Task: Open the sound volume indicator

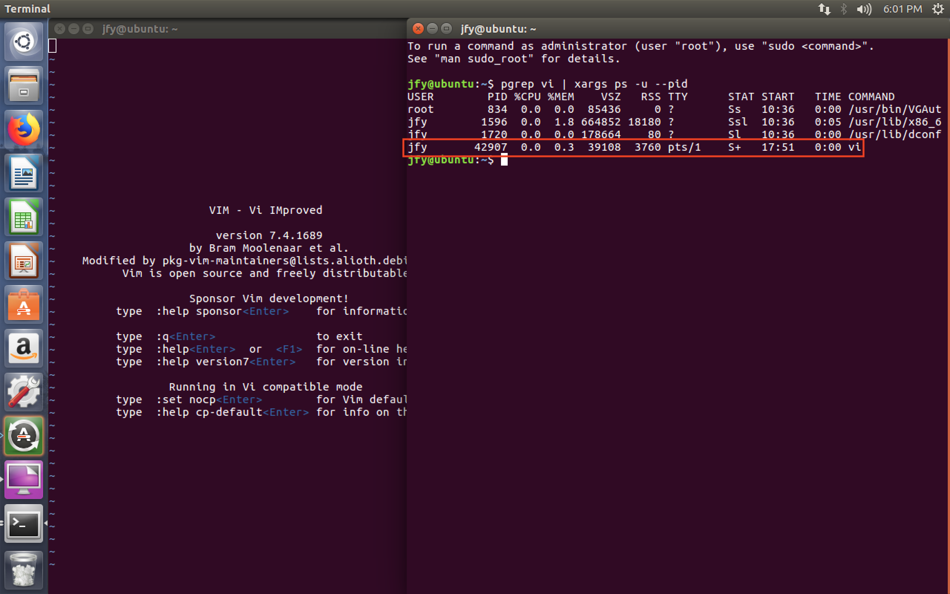Action: [x=864, y=9]
